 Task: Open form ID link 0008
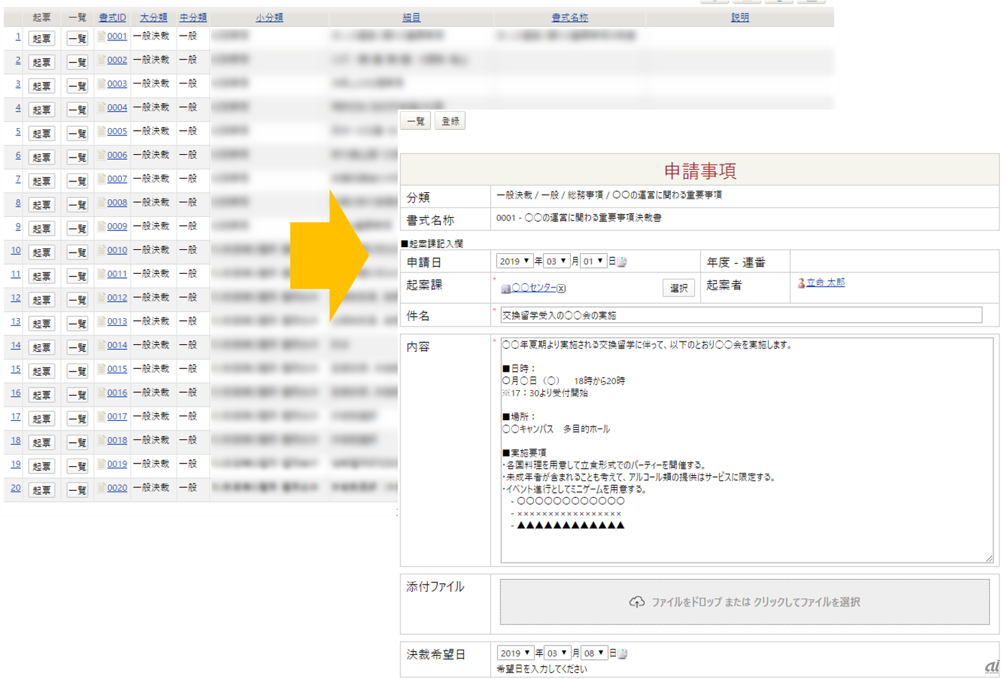pyautogui.click(x=117, y=203)
